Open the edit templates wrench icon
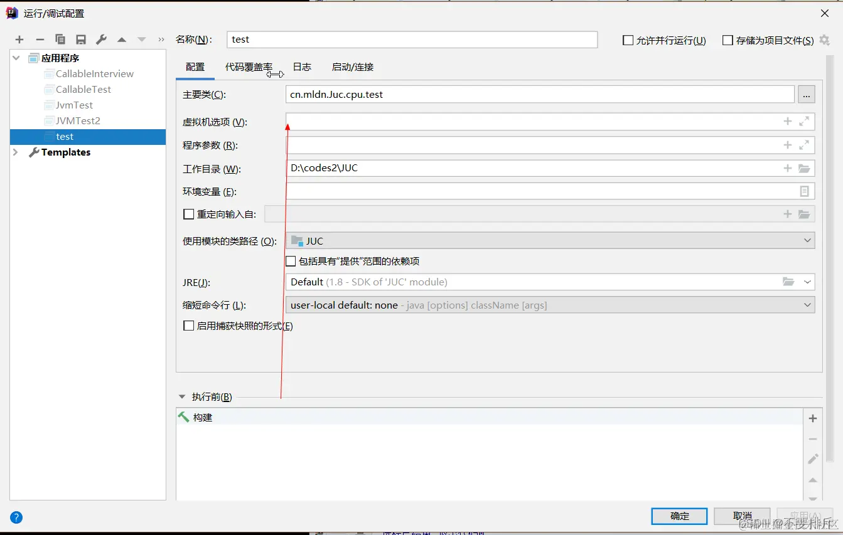This screenshot has height=535, width=843. 101,40
